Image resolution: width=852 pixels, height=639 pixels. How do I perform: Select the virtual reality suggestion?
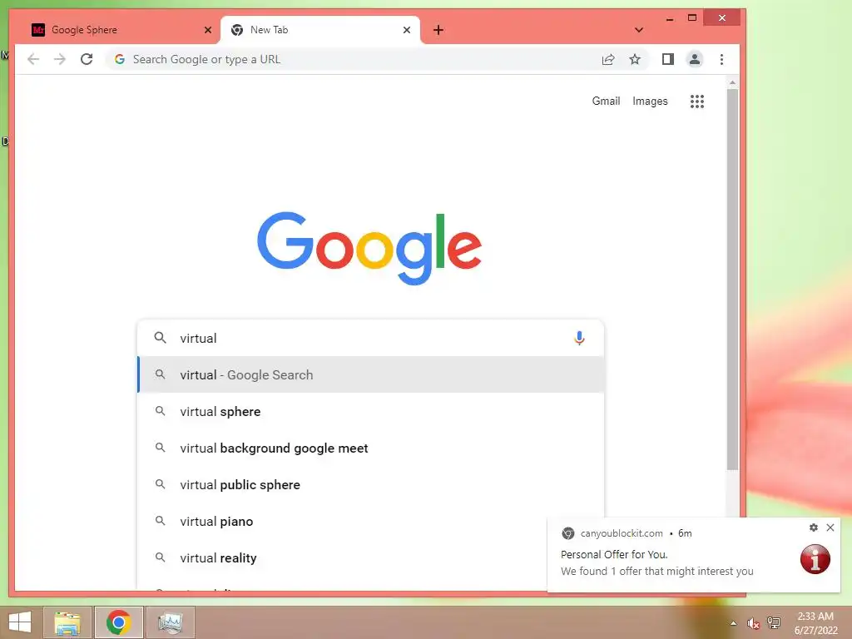pyautogui.click(x=341, y=558)
